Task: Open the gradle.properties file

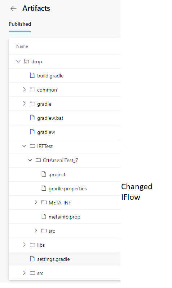Action: (65, 189)
